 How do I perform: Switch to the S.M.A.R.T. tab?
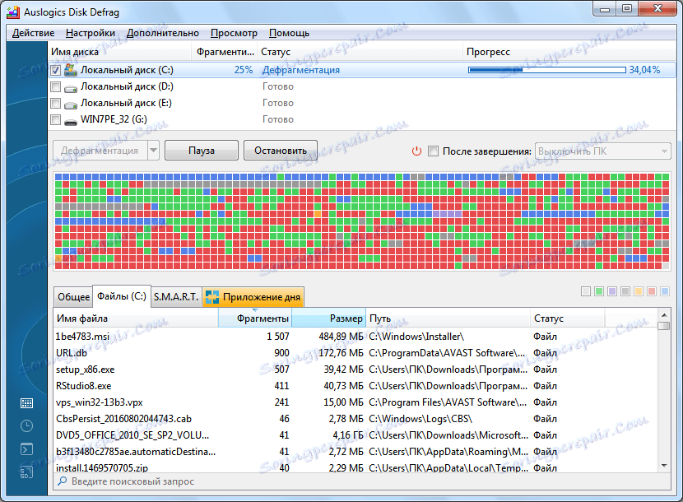click(x=176, y=297)
